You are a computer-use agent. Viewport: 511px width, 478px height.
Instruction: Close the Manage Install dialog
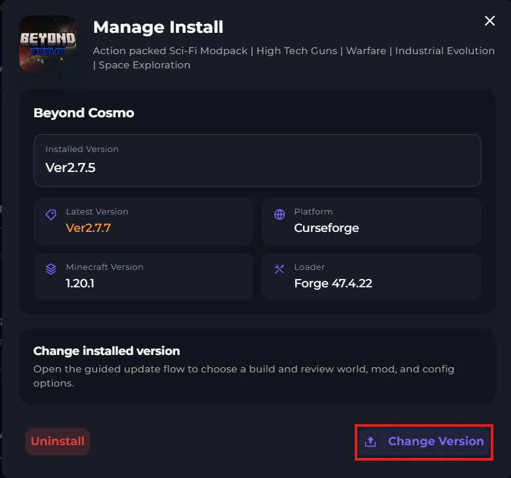pos(490,21)
